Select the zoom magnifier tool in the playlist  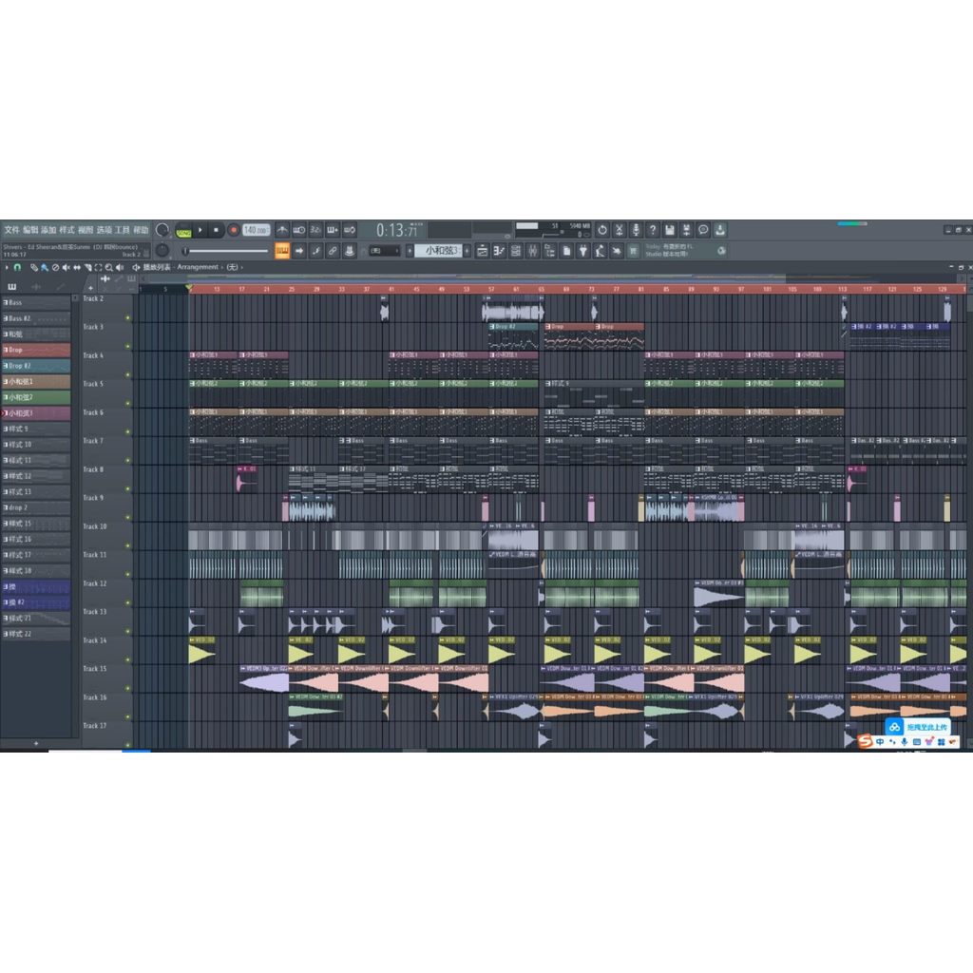pos(109,268)
